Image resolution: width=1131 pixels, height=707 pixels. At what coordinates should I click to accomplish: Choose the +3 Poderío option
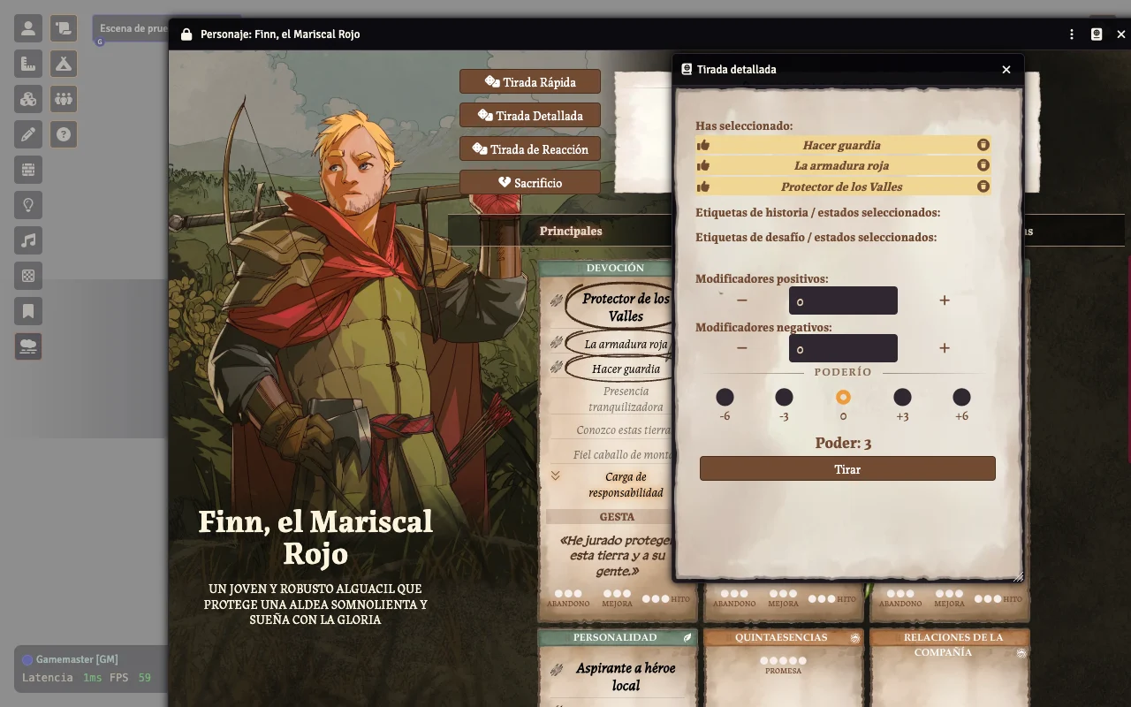(902, 397)
